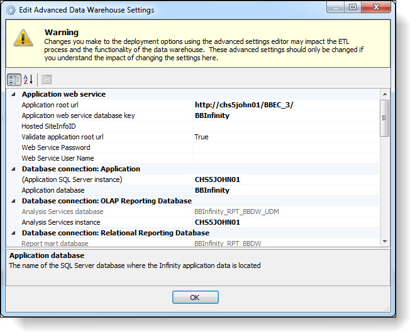
Task: Edit the Application SQL Server instance value
Action: point(286,179)
